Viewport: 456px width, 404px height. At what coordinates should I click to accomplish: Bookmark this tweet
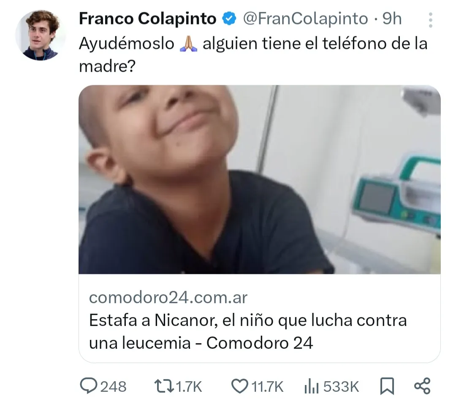pos(387,386)
